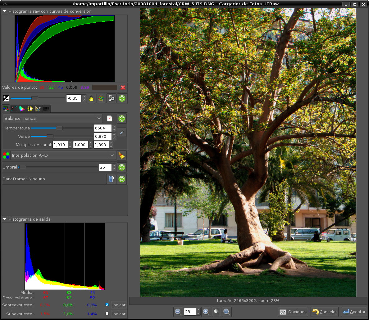The image size is (369, 320).
Task: Reset the dark frame with the green button
Action: (122, 179)
